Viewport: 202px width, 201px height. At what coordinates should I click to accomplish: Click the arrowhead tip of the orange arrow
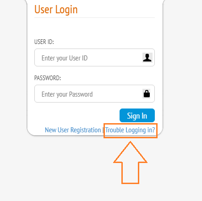pyautogui.click(x=131, y=142)
